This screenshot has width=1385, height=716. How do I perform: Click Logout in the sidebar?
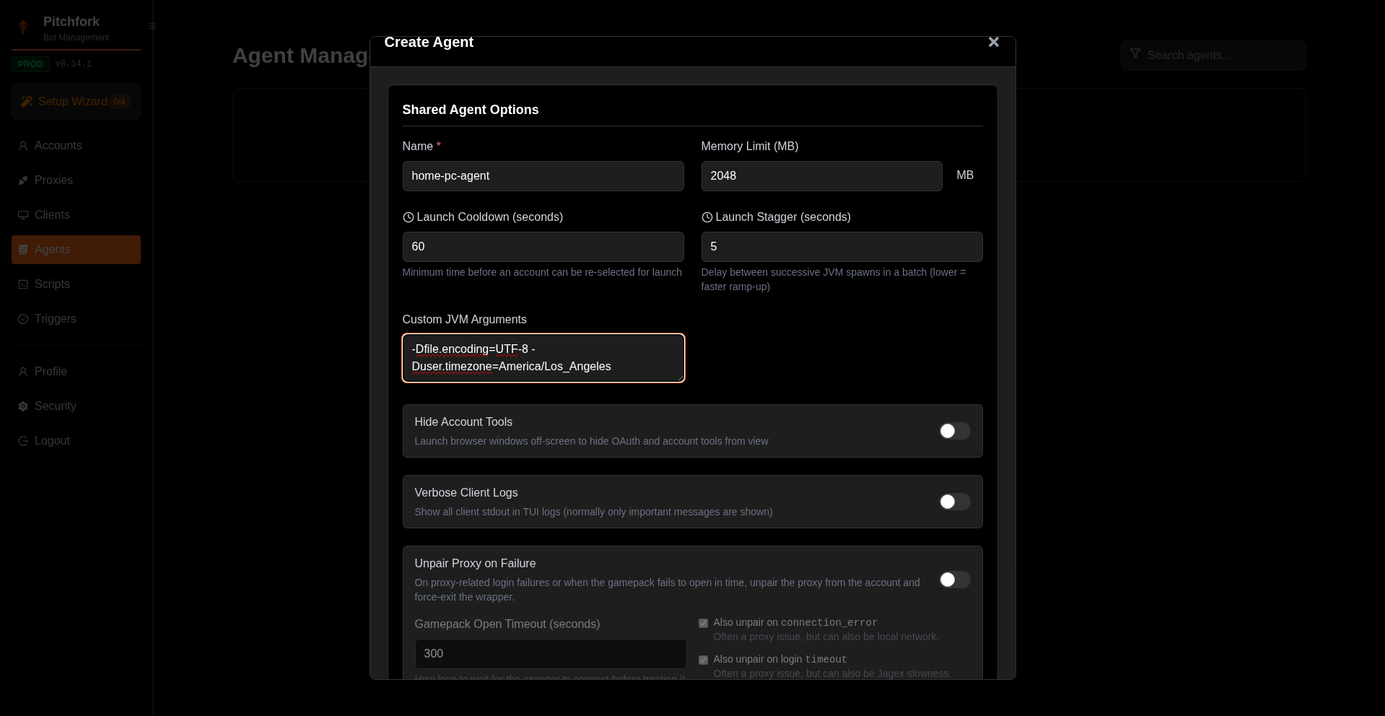pos(76,441)
